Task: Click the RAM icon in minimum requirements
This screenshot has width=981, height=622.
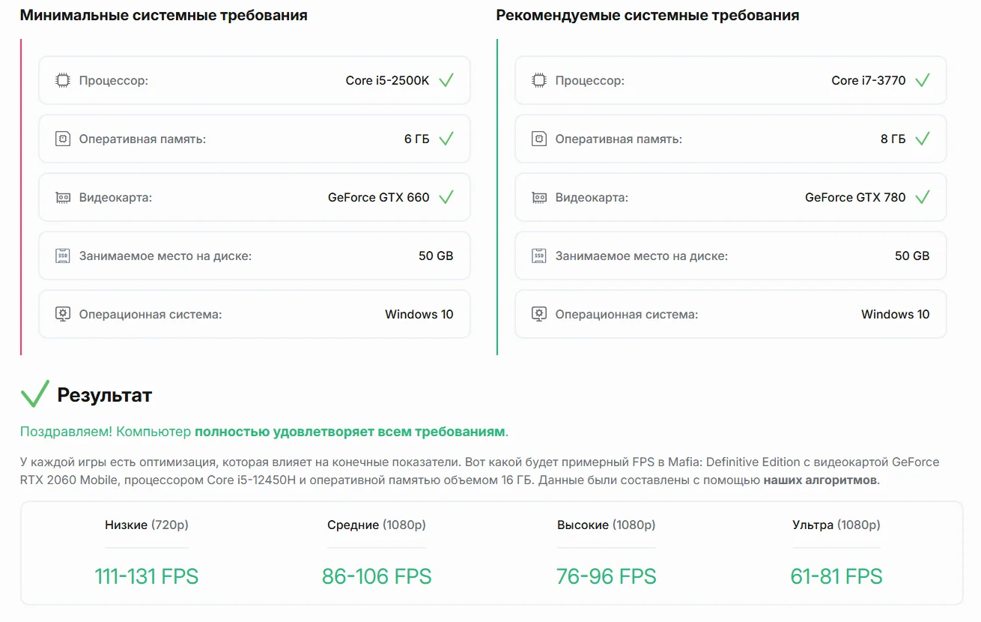Action: (x=63, y=139)
